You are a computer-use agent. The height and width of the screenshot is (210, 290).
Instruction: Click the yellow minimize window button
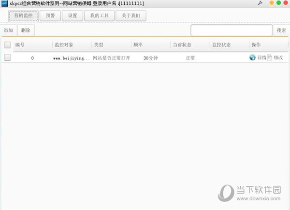coord(272,3)
